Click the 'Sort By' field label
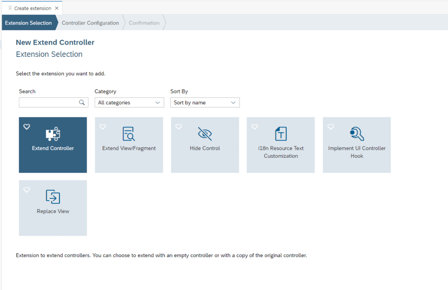448x290 pixels. click(179, 91)
